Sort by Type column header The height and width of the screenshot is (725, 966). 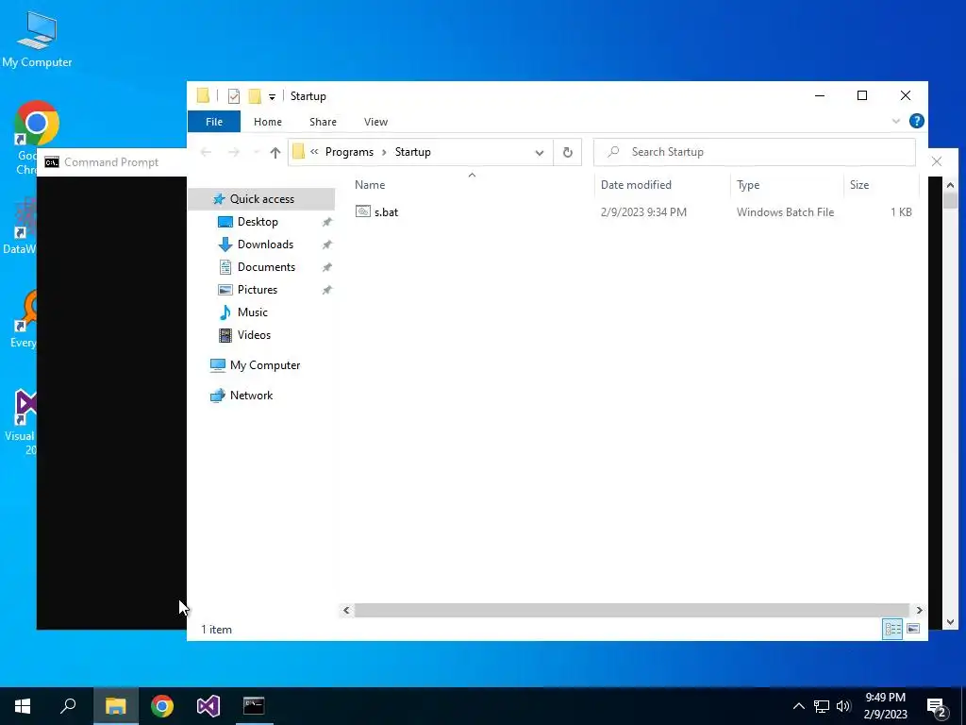748,185
